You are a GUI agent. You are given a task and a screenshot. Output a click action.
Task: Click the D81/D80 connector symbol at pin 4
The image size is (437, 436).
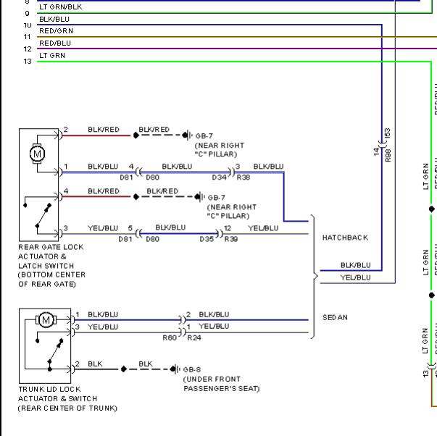click(138, 172)
